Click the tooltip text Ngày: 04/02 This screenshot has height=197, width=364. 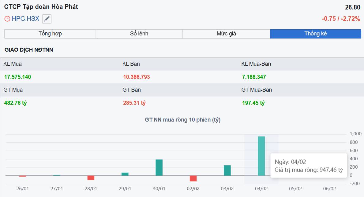tap(290, 162)
